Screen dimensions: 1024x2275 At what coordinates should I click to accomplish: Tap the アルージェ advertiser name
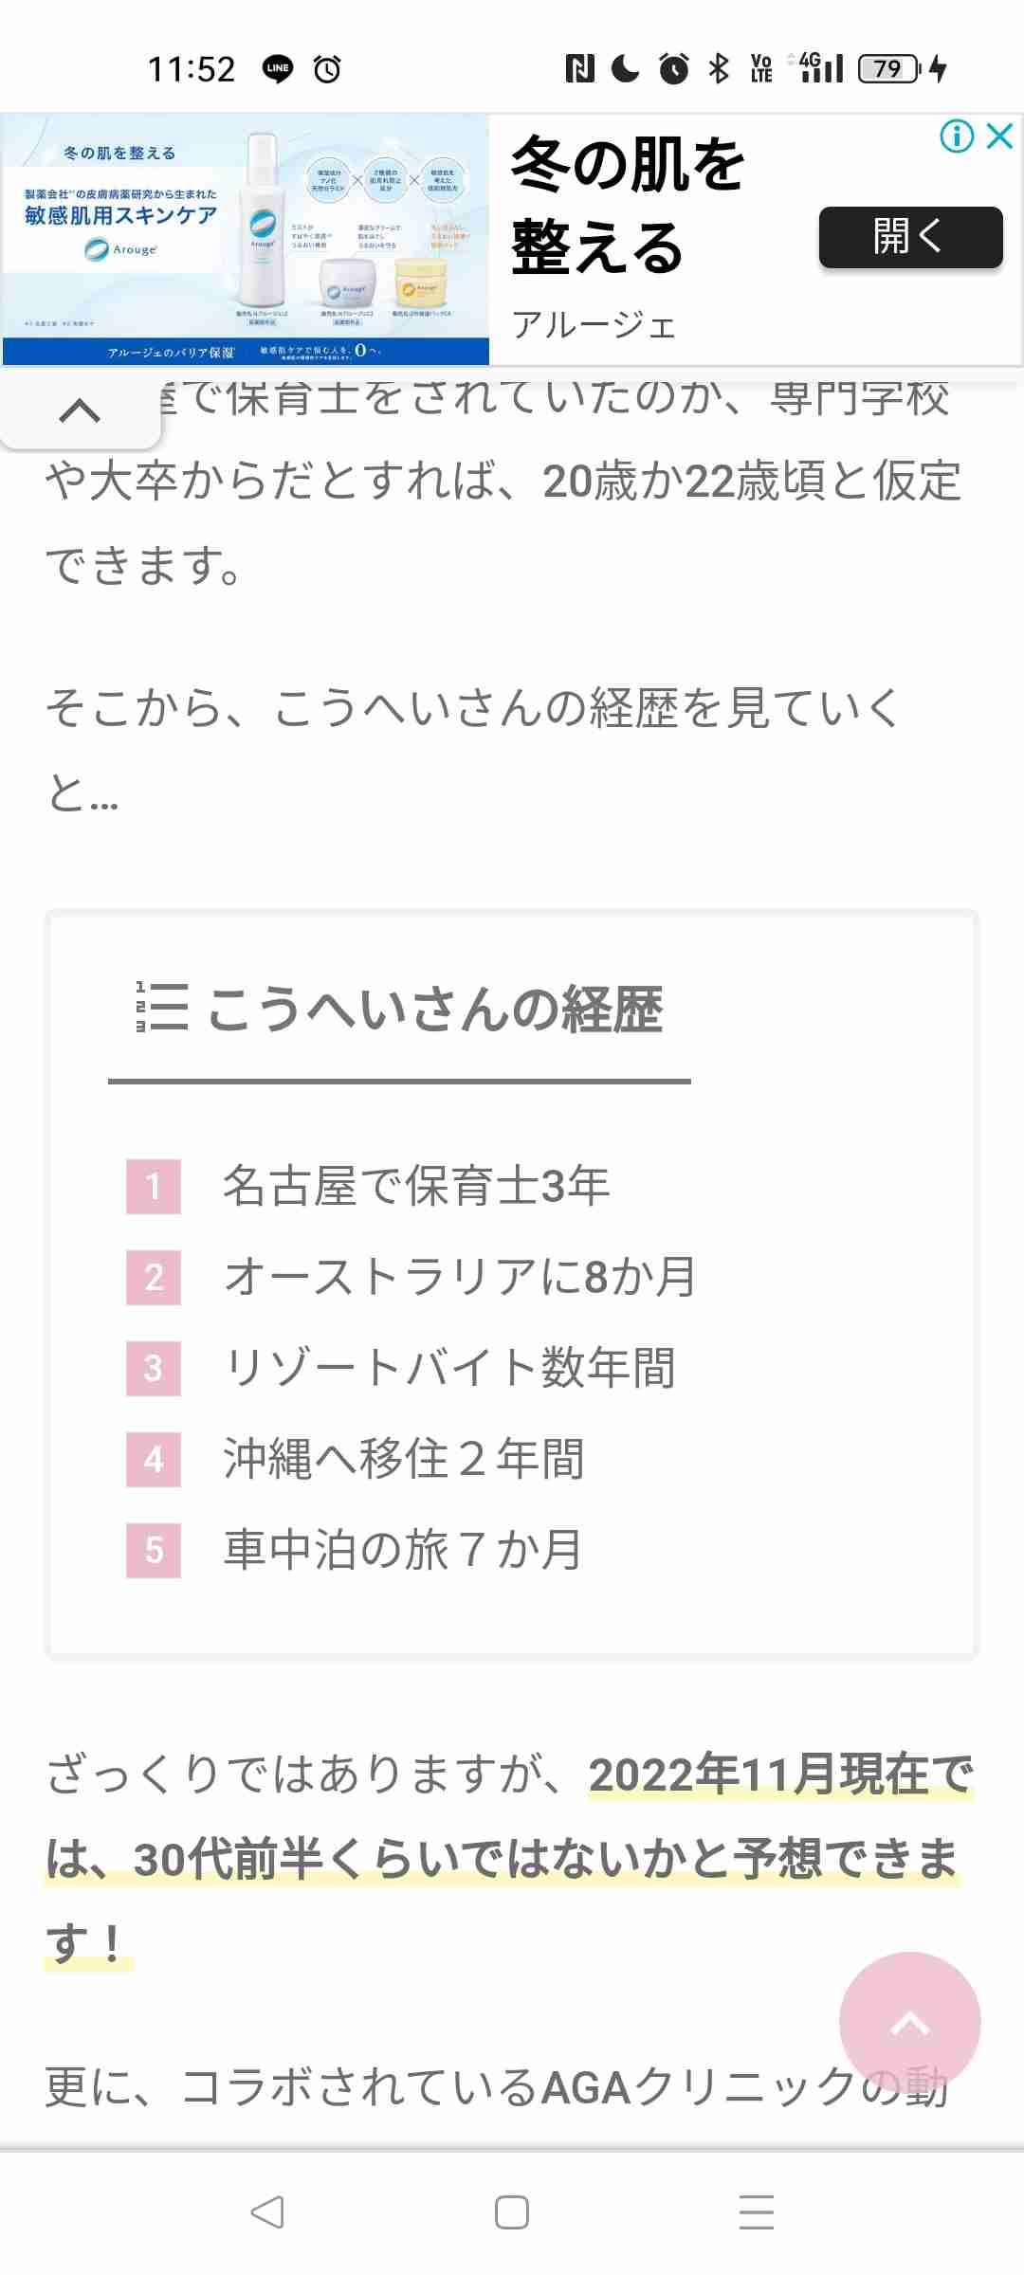[x=594, y=326]
